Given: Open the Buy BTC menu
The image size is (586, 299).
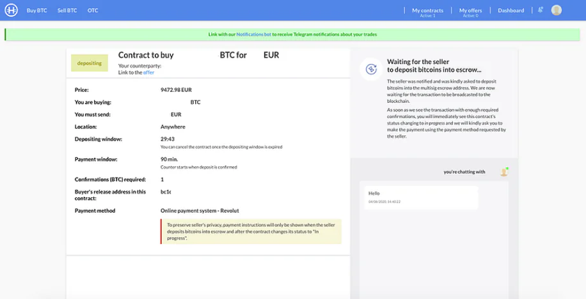Looking at the screenshot, I should [x=36, y=10].
